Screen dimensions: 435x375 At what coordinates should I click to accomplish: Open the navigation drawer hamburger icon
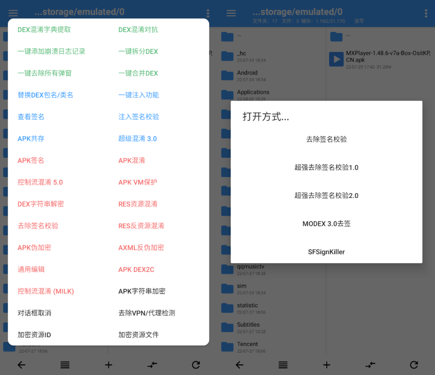(13, 13)
